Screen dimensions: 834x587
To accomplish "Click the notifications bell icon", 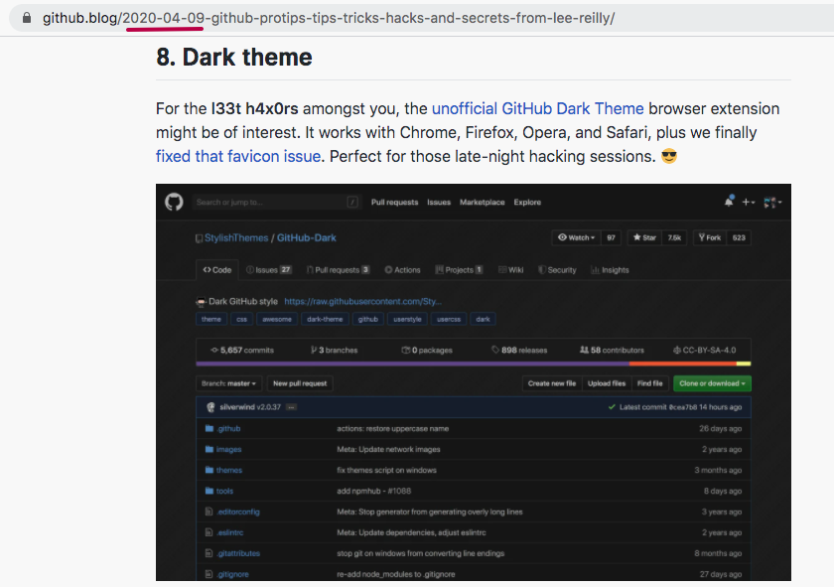I will pos(729,202).
